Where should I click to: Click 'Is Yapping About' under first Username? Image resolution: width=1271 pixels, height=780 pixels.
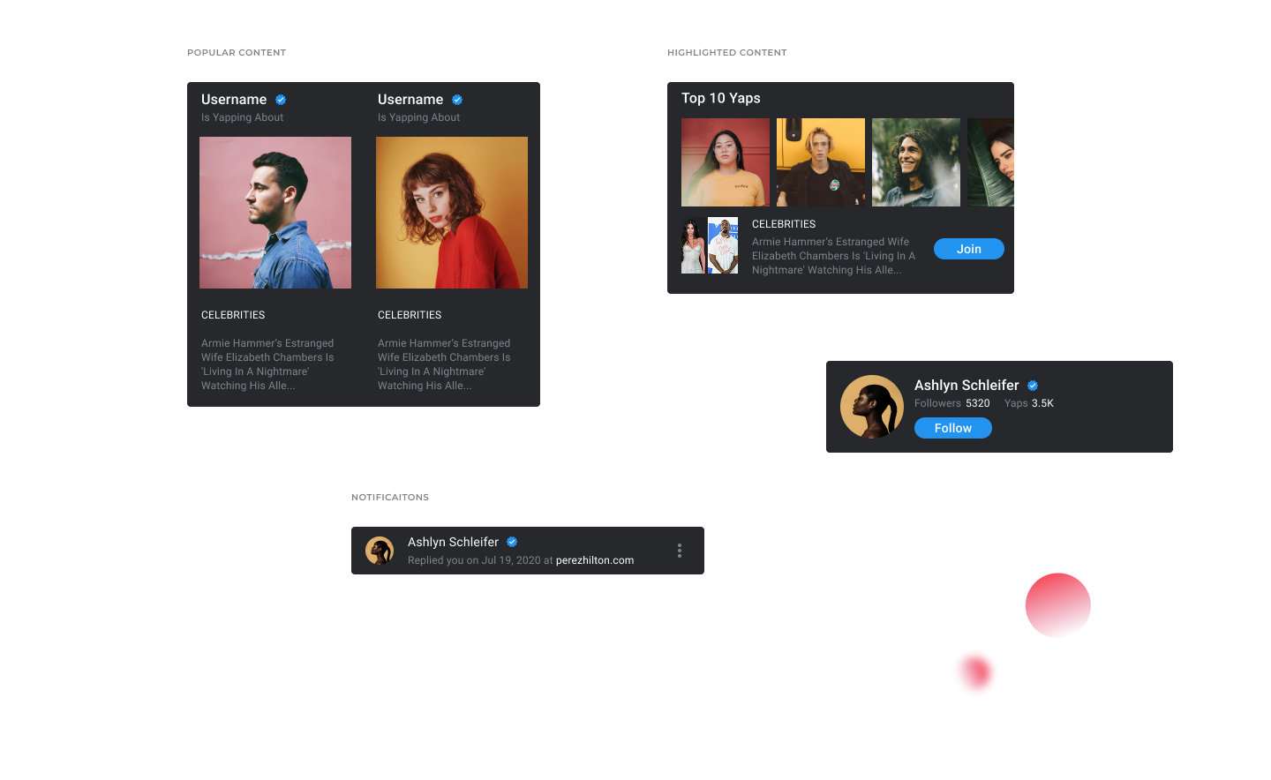click(242, 117)
